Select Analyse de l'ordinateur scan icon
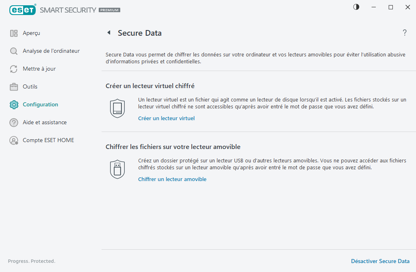This screenshot has width=416, height=272. 13,51
